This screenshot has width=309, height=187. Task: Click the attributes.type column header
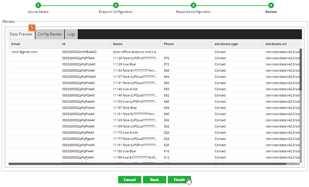pyautogui.click(x=237, y=44)
